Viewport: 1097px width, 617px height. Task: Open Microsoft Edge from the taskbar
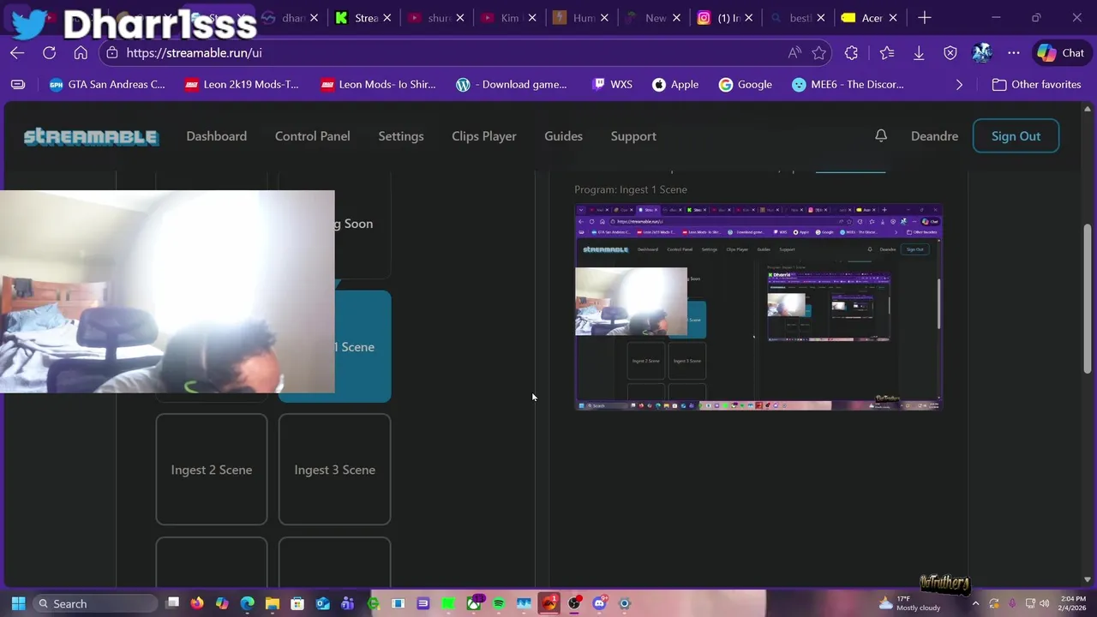(247, 603)
